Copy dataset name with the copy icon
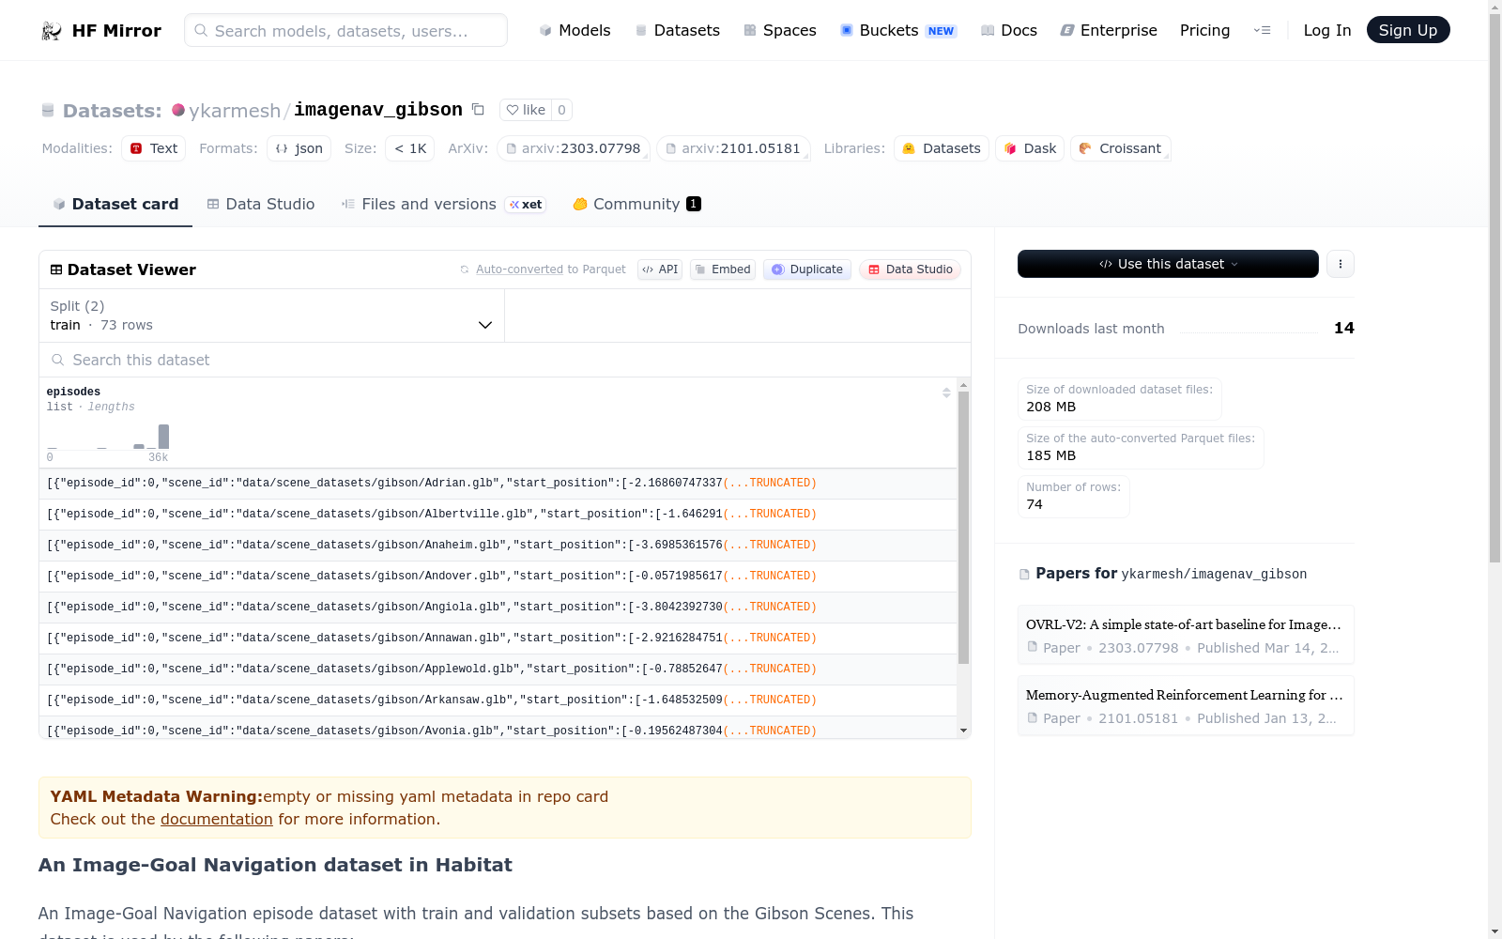Image resolution: width=1502 pixels, height=939 pixels. (x=478, y=110)
